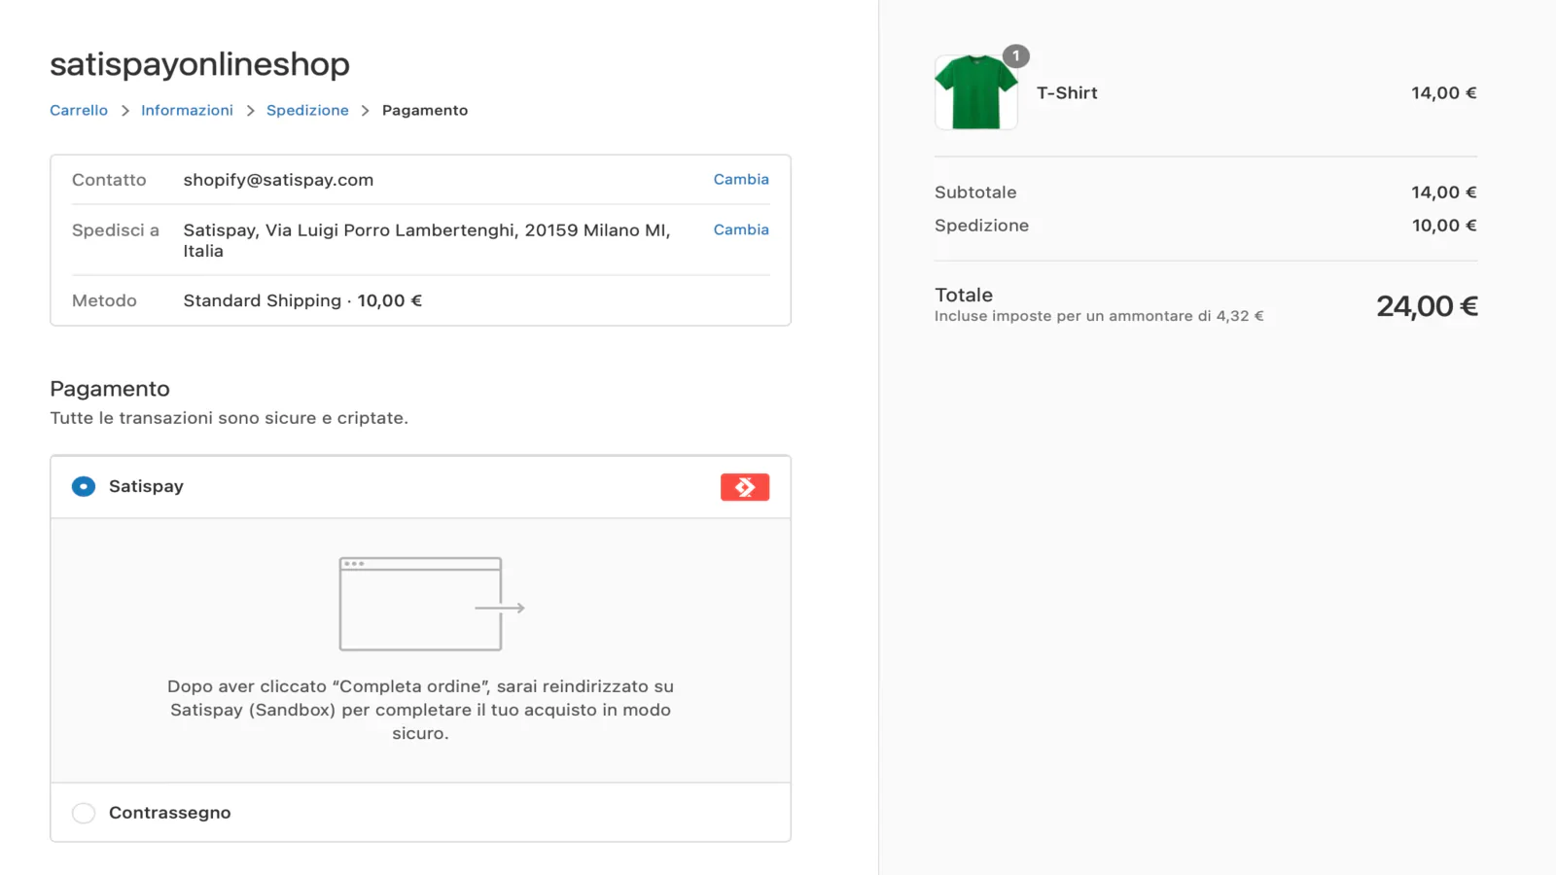This screenshot has width=1556, height=875.
Task: Click the Pagamento breadcrumb label
Action: coord(425,110)
